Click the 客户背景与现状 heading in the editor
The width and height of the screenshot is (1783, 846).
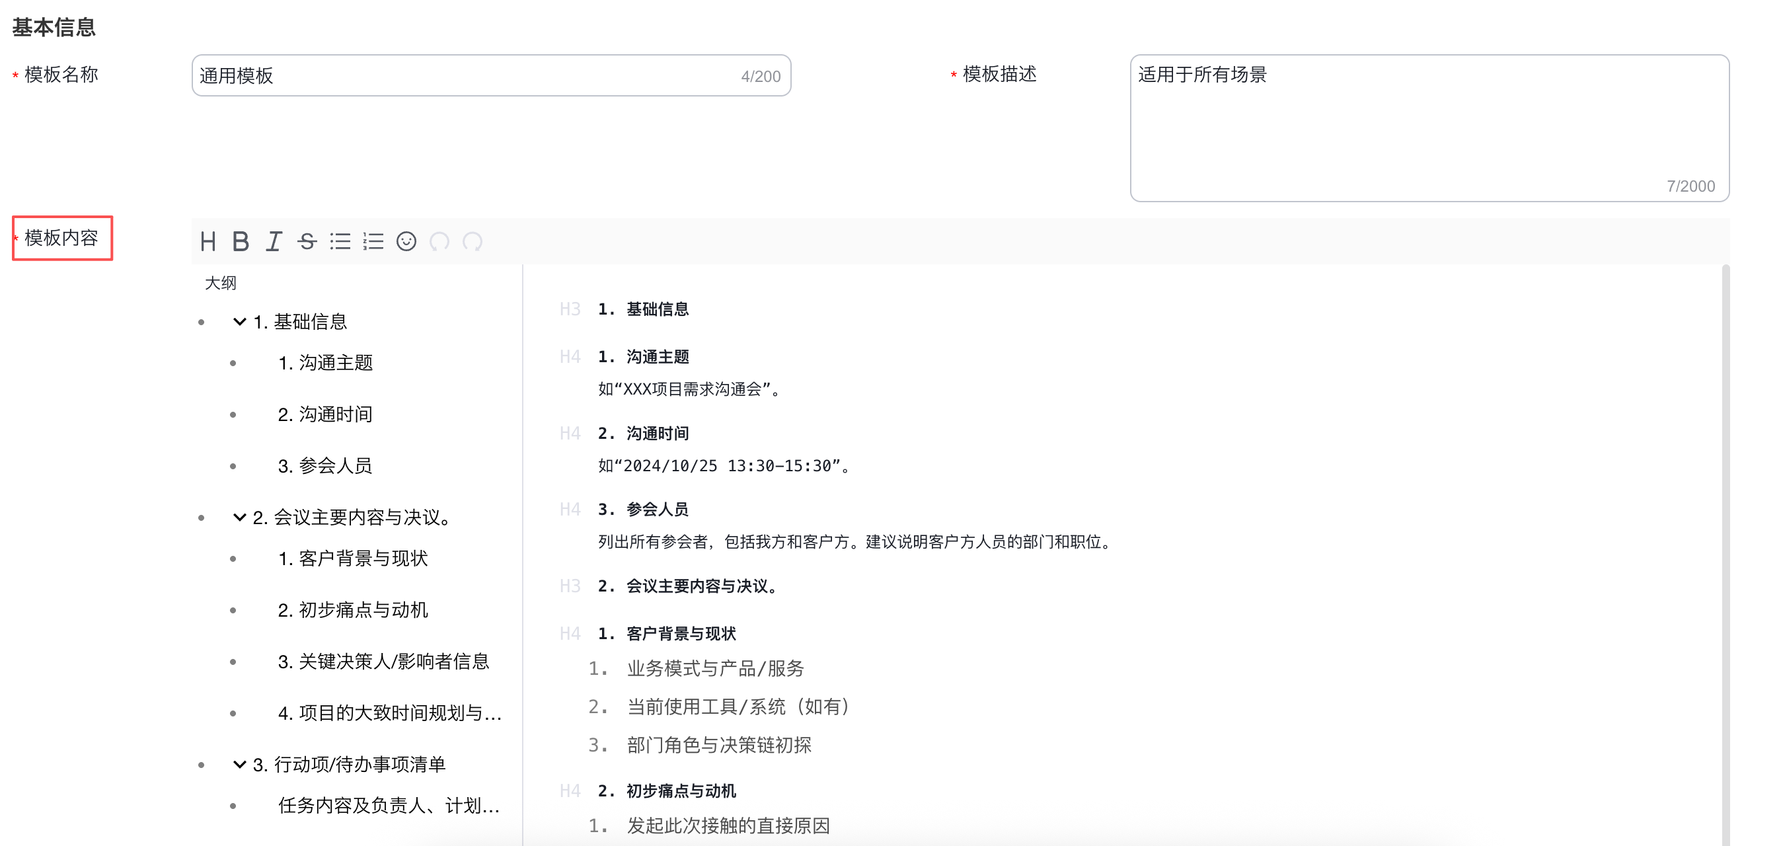coord(681,633)
